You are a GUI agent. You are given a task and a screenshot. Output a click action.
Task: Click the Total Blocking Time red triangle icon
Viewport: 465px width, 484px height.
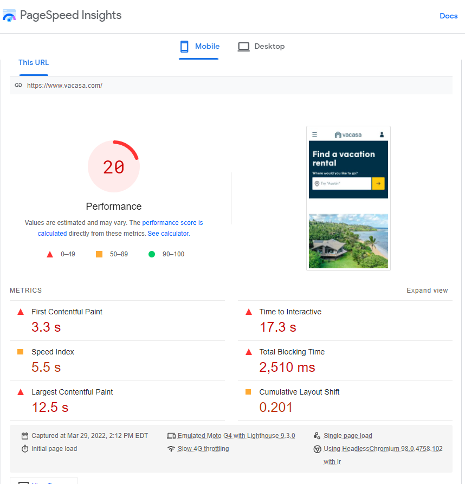[x=249, y=352]
